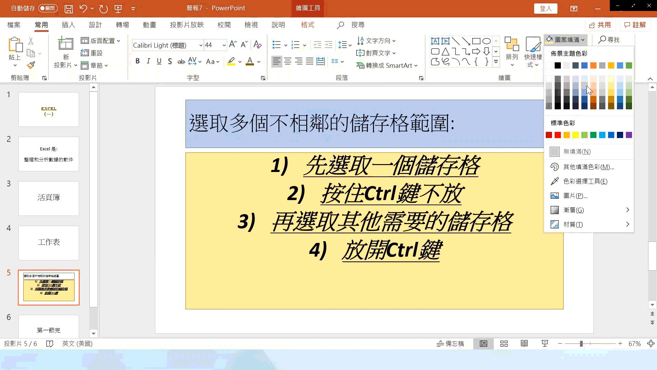This screenshot has height=370, width=657.
Task: Click the Sign in button
Action: tap(545, 9)
